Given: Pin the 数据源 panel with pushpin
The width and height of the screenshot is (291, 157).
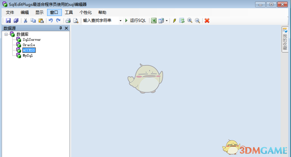Looking at the screenshot, I should click(x=61, y=28).
